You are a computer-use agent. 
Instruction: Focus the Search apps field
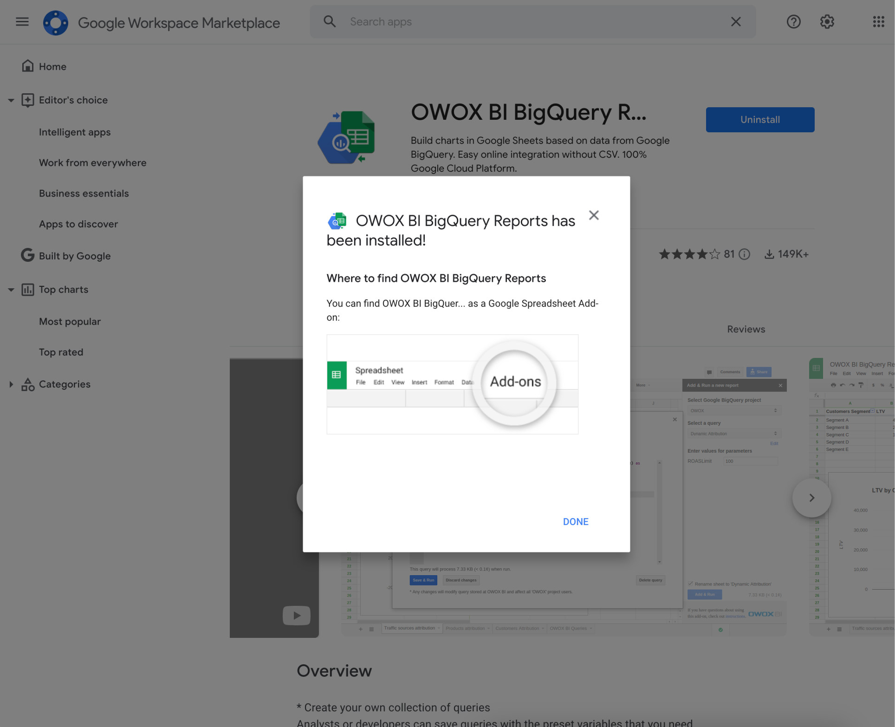point(534,22)
